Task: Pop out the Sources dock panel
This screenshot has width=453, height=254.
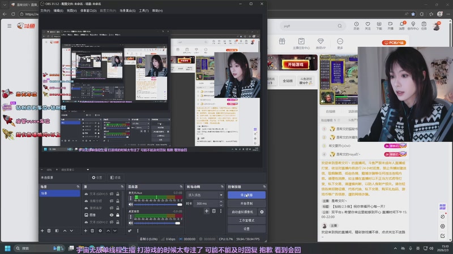Action: tap(122, 187)
